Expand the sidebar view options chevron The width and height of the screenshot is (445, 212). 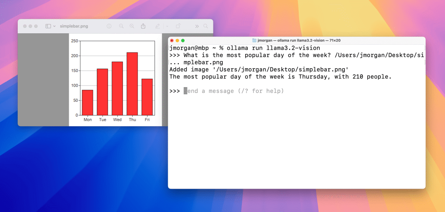coord(54,26)
